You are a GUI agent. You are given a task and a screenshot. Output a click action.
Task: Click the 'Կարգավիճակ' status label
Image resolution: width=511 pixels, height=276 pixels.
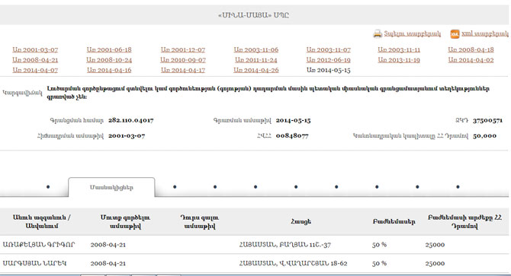tap(22, 93)
